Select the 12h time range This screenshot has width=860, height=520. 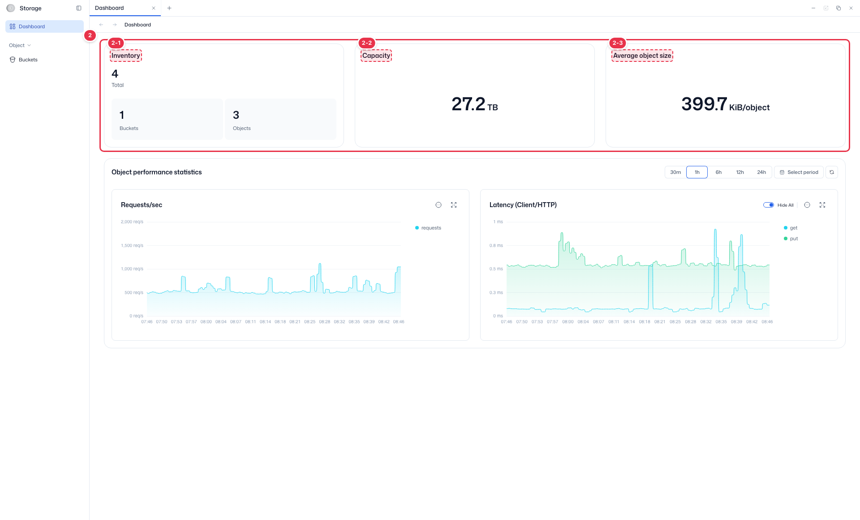coord(740,172)
